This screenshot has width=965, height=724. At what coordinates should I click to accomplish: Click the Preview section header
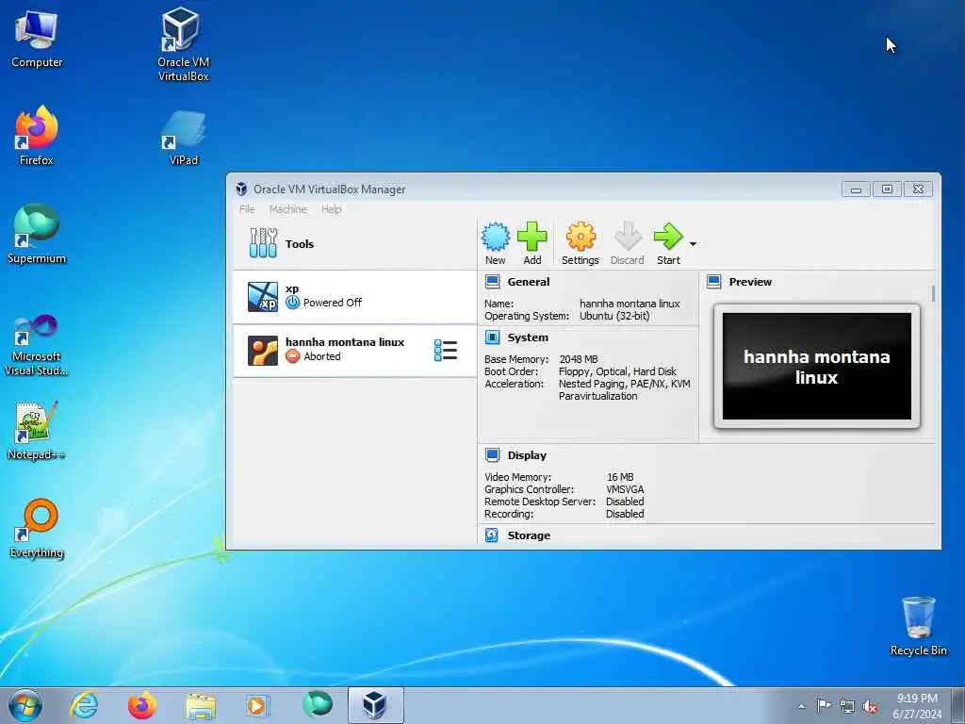pos(750,282)
